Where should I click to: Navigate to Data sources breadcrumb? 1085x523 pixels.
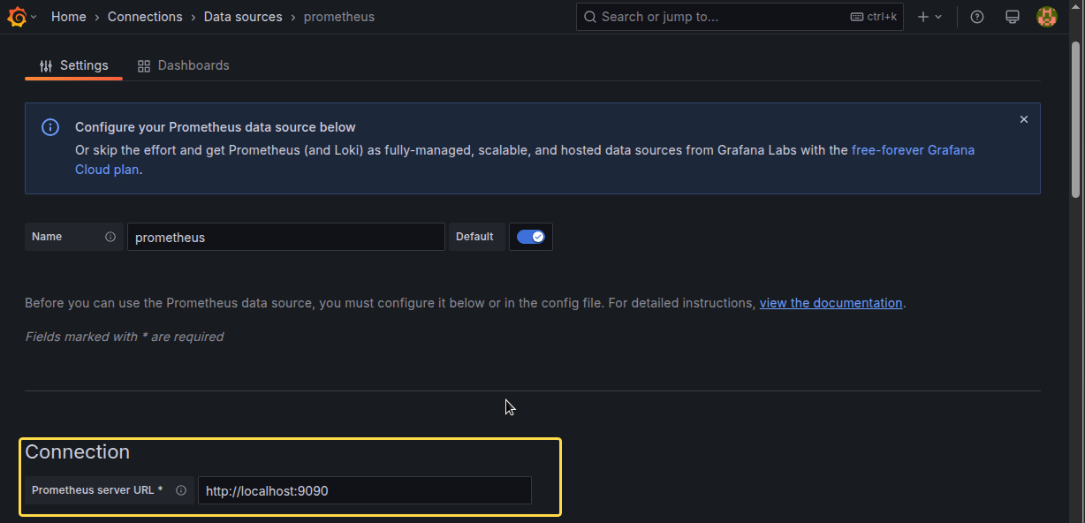[243, 17]
